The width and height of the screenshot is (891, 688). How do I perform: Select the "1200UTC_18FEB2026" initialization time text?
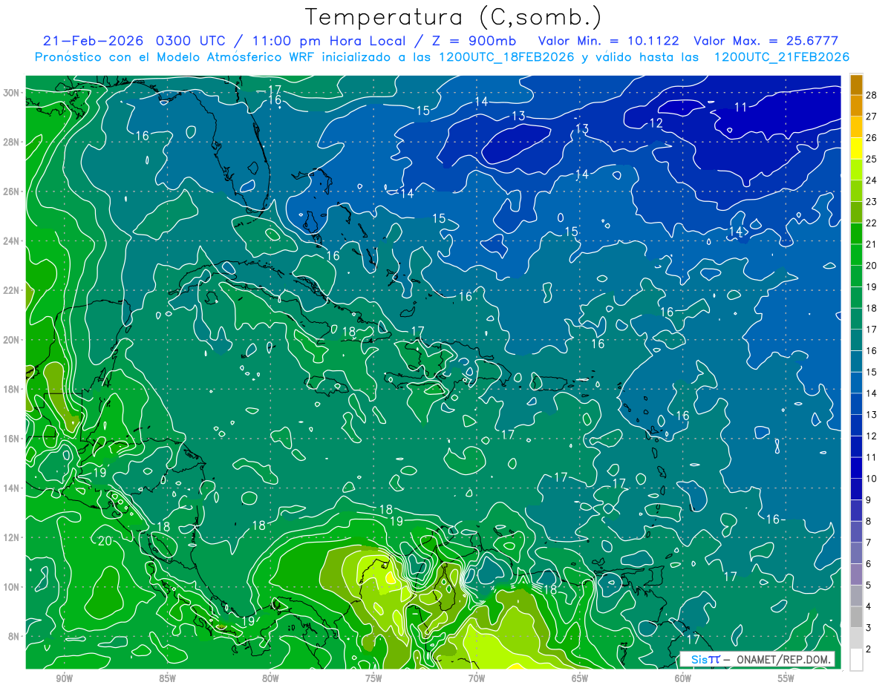coord(507,57)
